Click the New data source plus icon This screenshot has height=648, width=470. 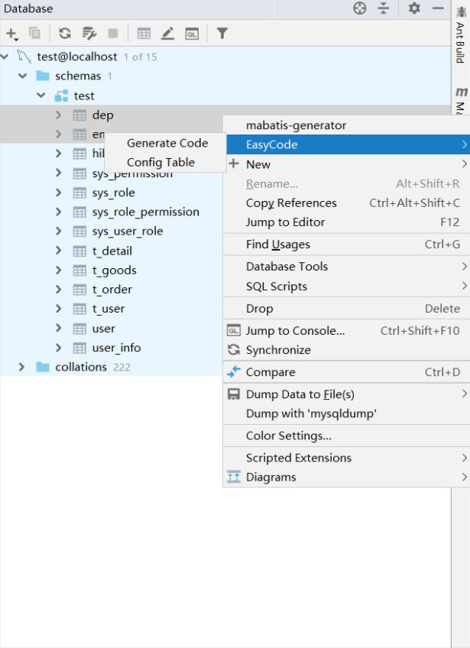coord(11,33)
